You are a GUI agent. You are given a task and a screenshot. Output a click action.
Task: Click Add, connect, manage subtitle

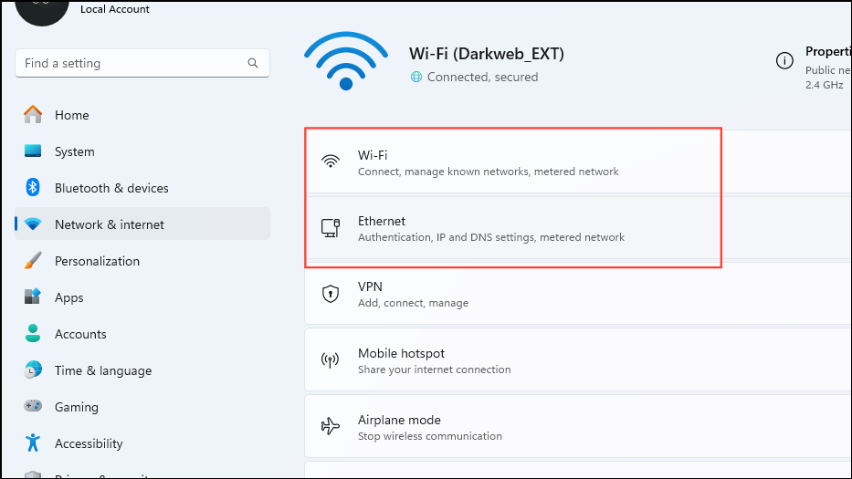click(x=413, y=303)
